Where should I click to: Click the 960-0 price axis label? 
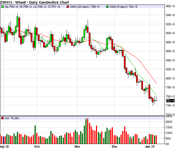pyautogui.click(x=170, y=6)
